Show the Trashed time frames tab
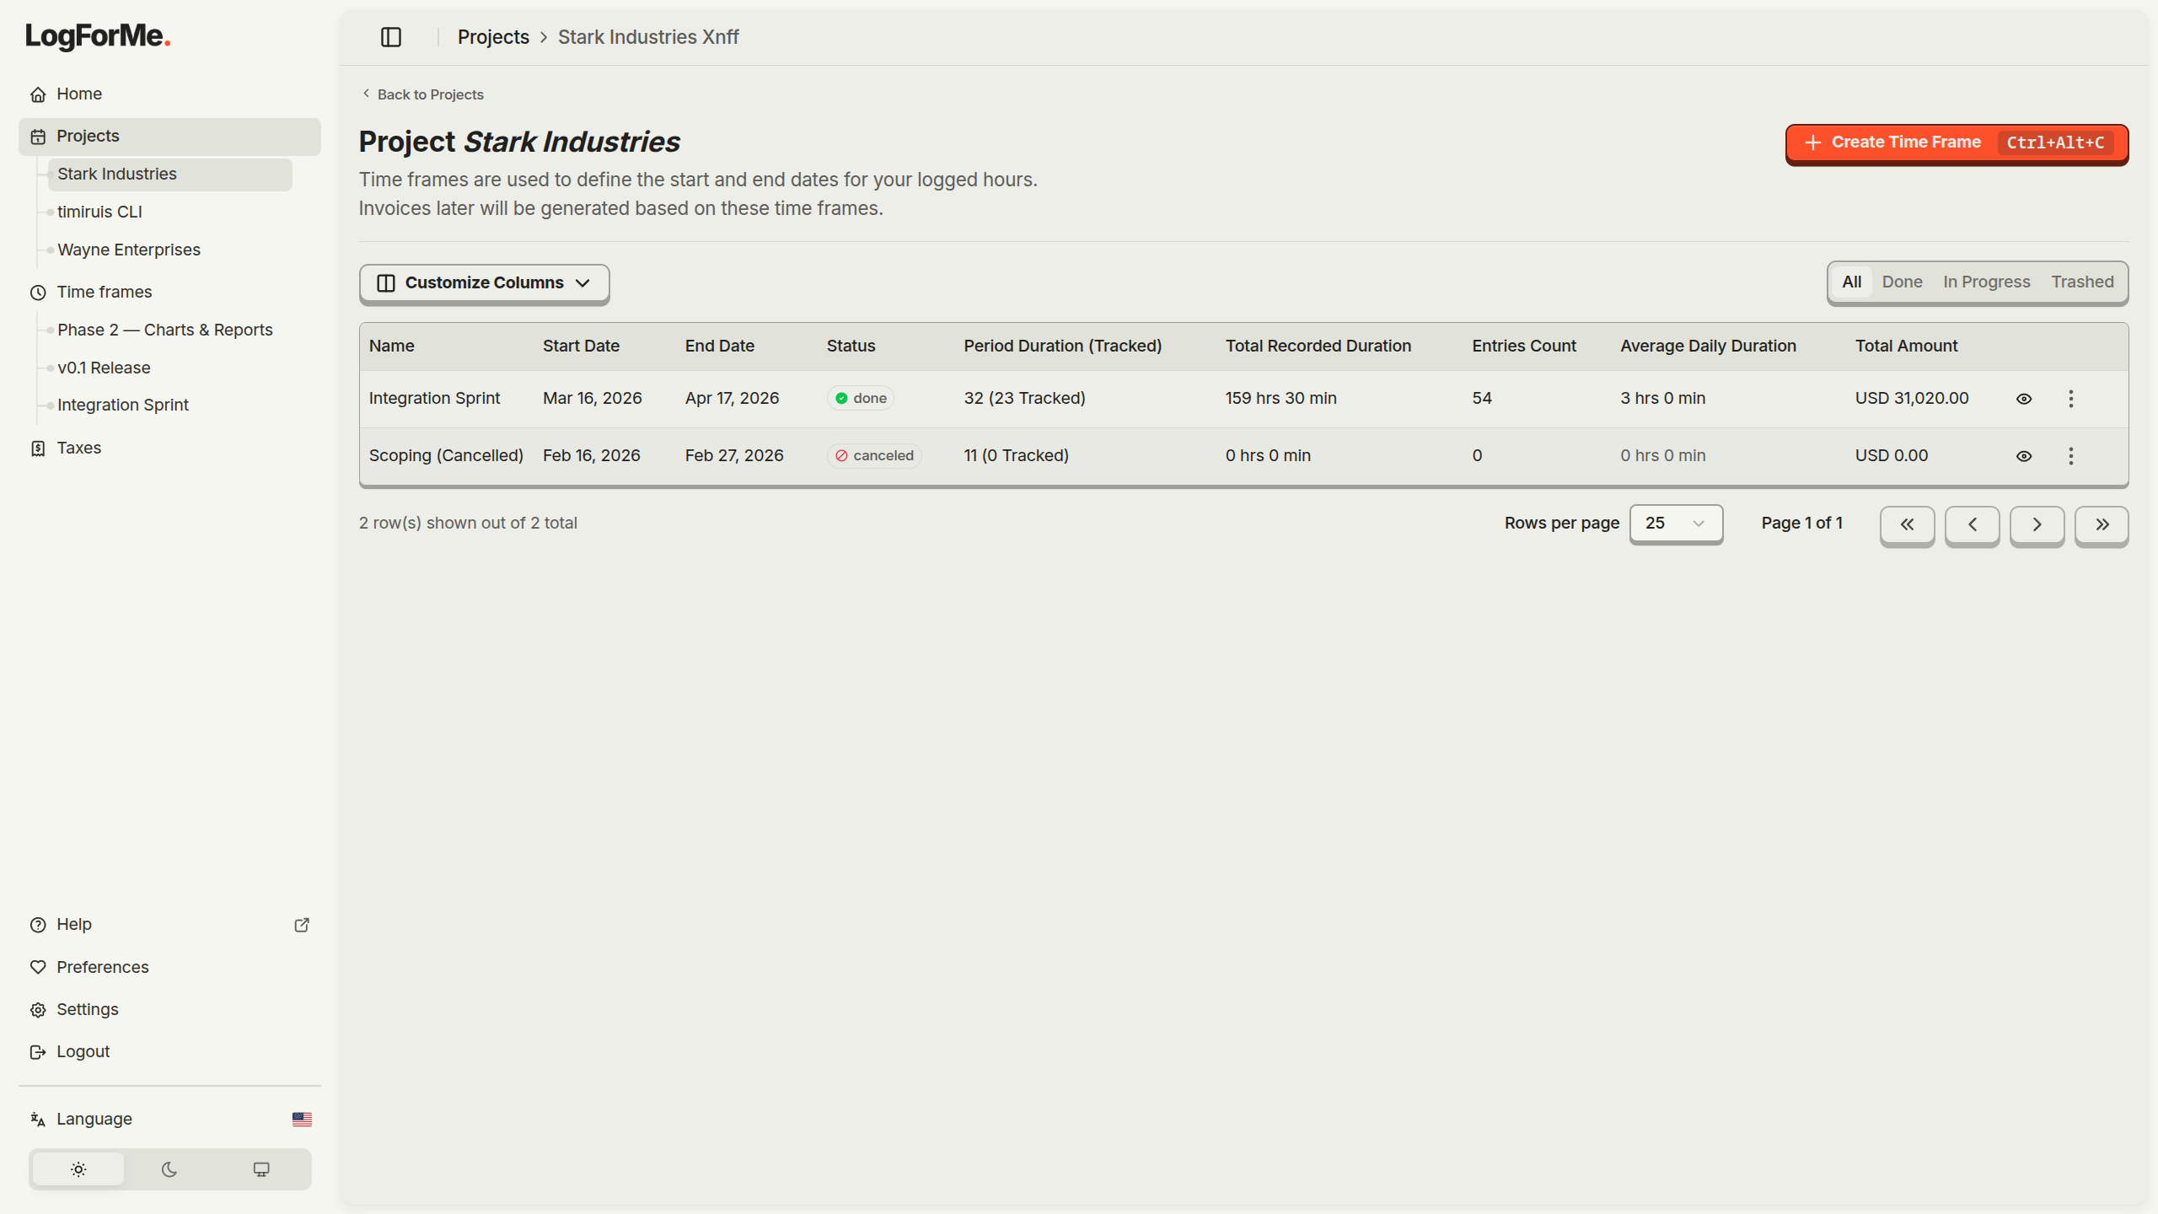Viewport: 2158px width, 1214px height. (x=2082, y=282)
